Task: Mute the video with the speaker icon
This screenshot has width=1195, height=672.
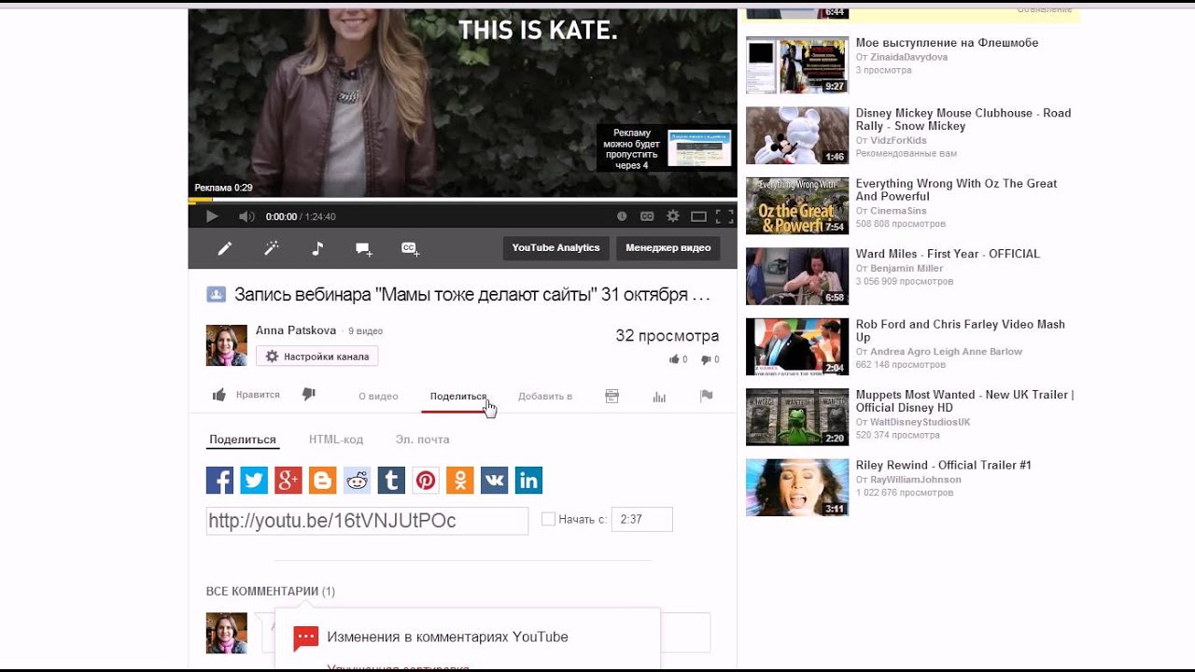Action: tap(246, 217)
